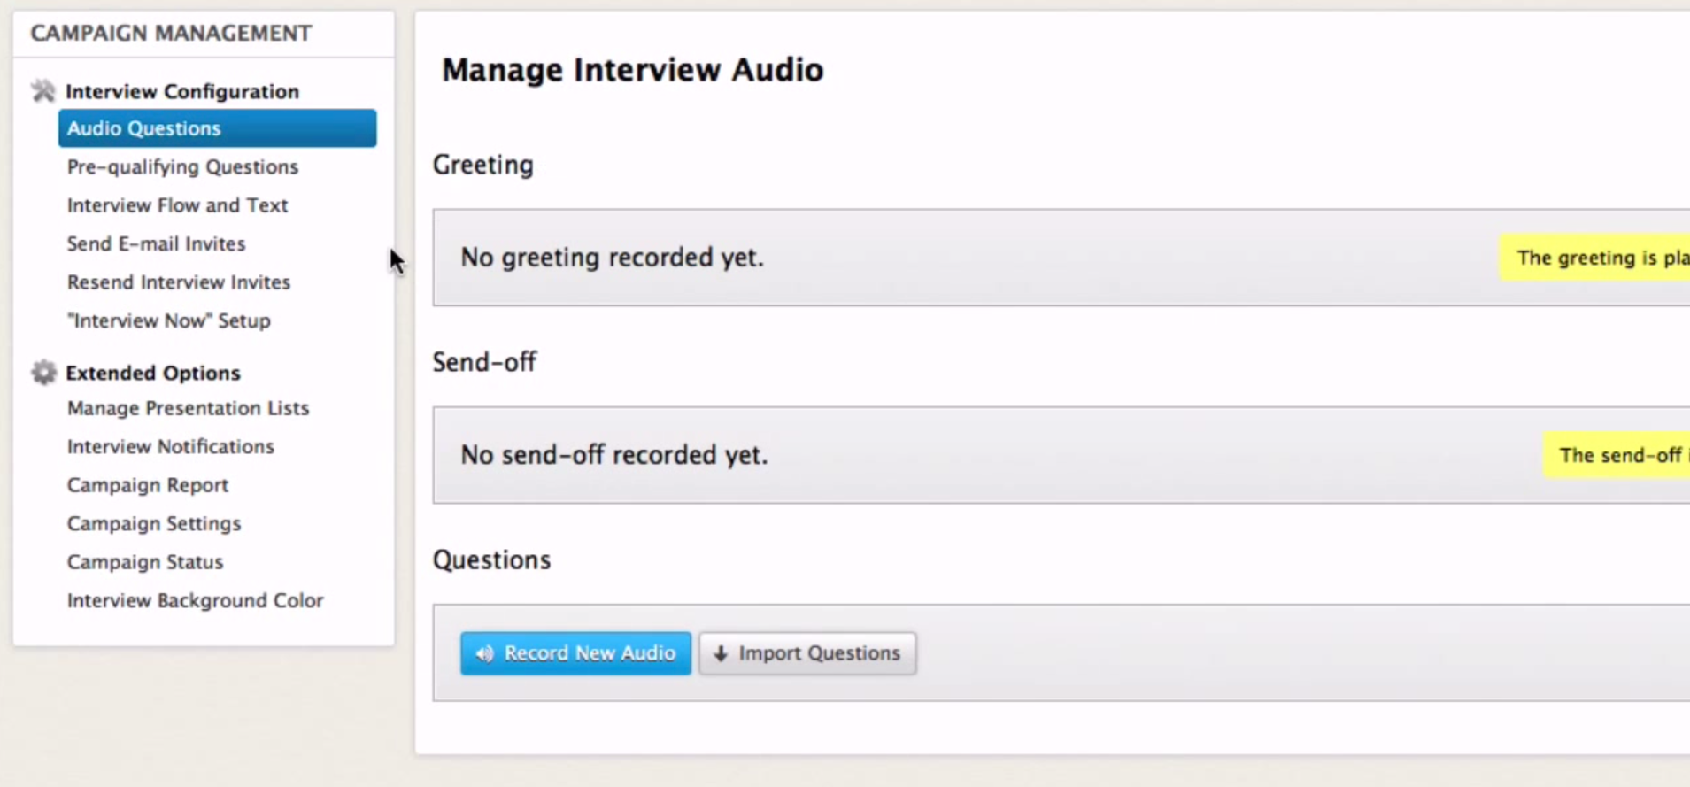Open Send E-mail Invites
This screenshot has width=1690, height=787.
[156, 243]
